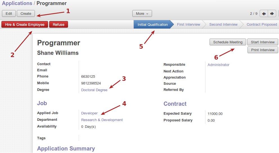
Task: Move applicant to Second Interview stage
Action: (x=223, y=25)
